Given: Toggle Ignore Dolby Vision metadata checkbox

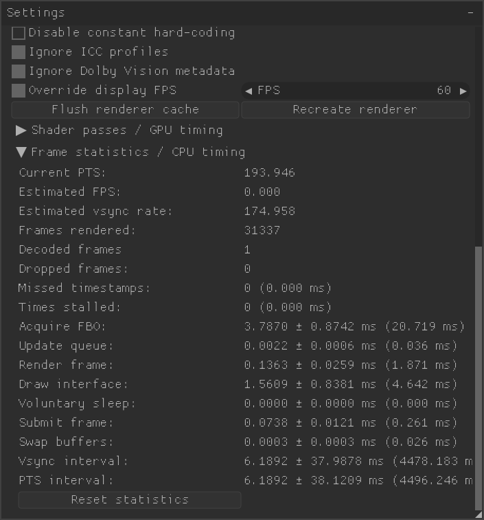Looking at the screenshot, I should (x=19, y=71).
